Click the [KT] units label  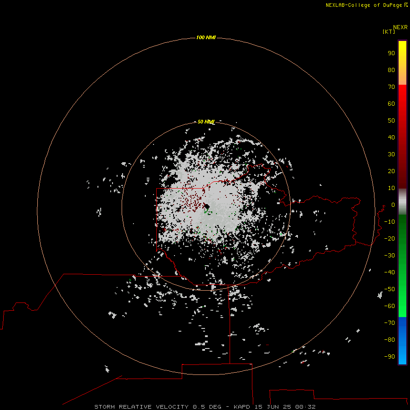pos(389,31)
